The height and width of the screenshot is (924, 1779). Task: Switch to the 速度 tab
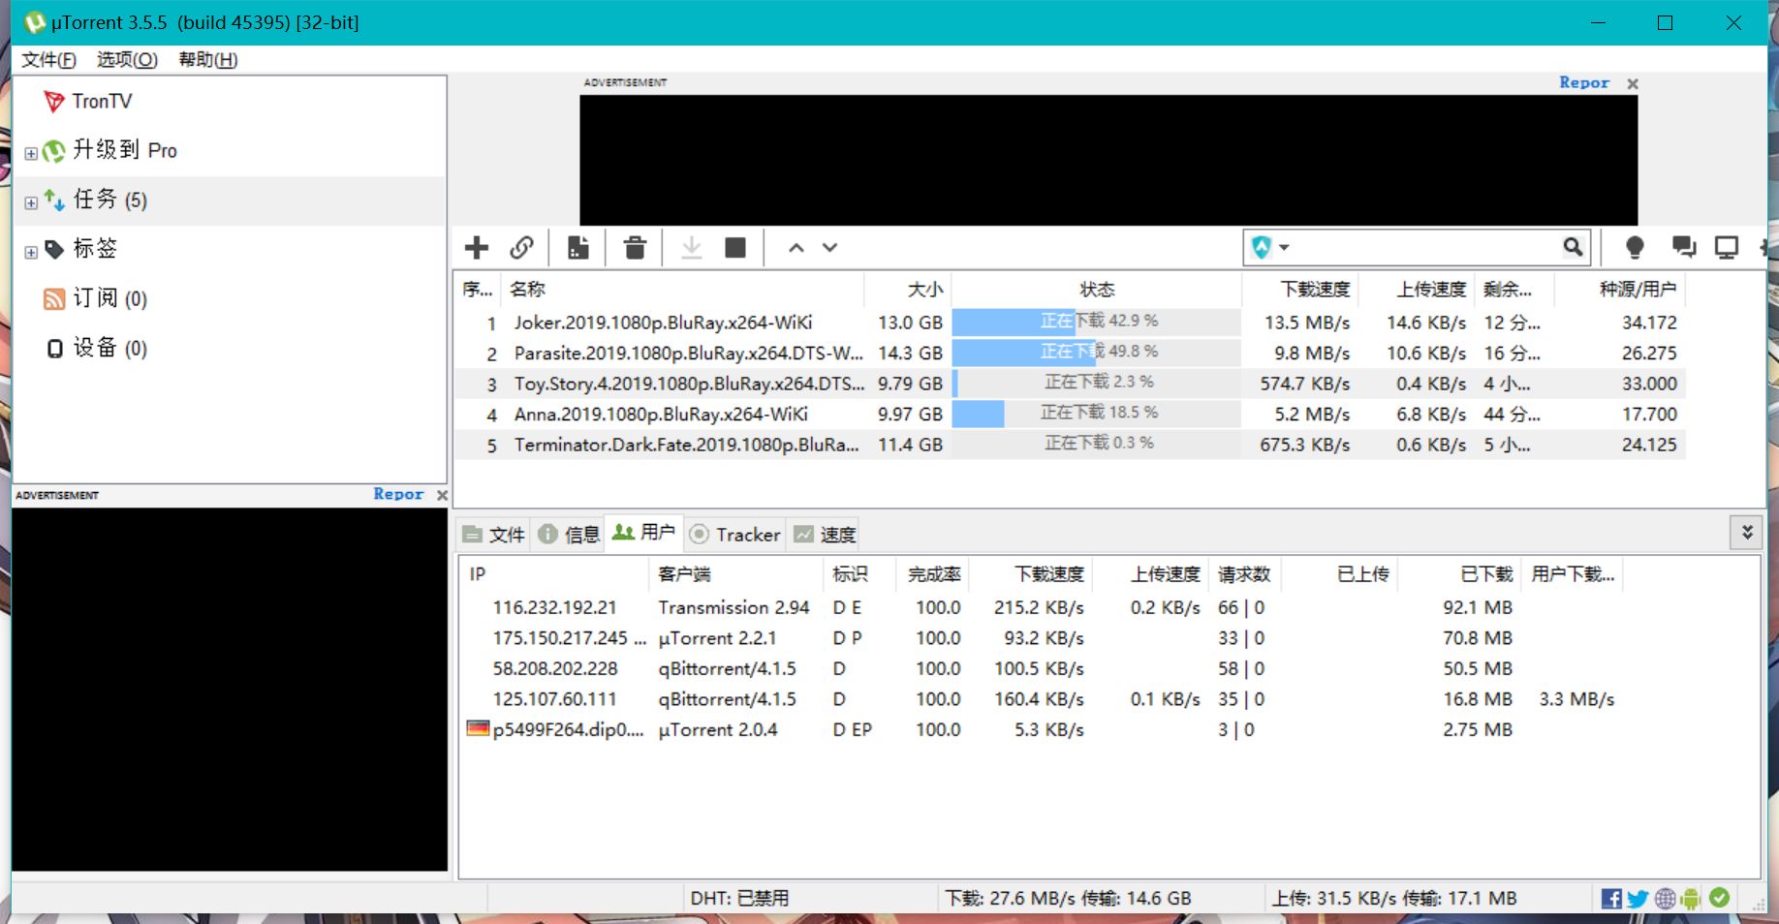coord(825,535)
